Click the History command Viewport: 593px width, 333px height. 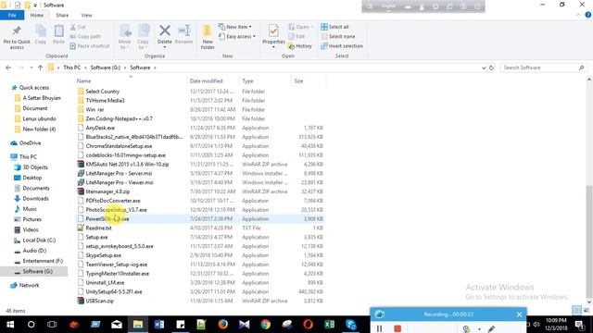[300, 45]
